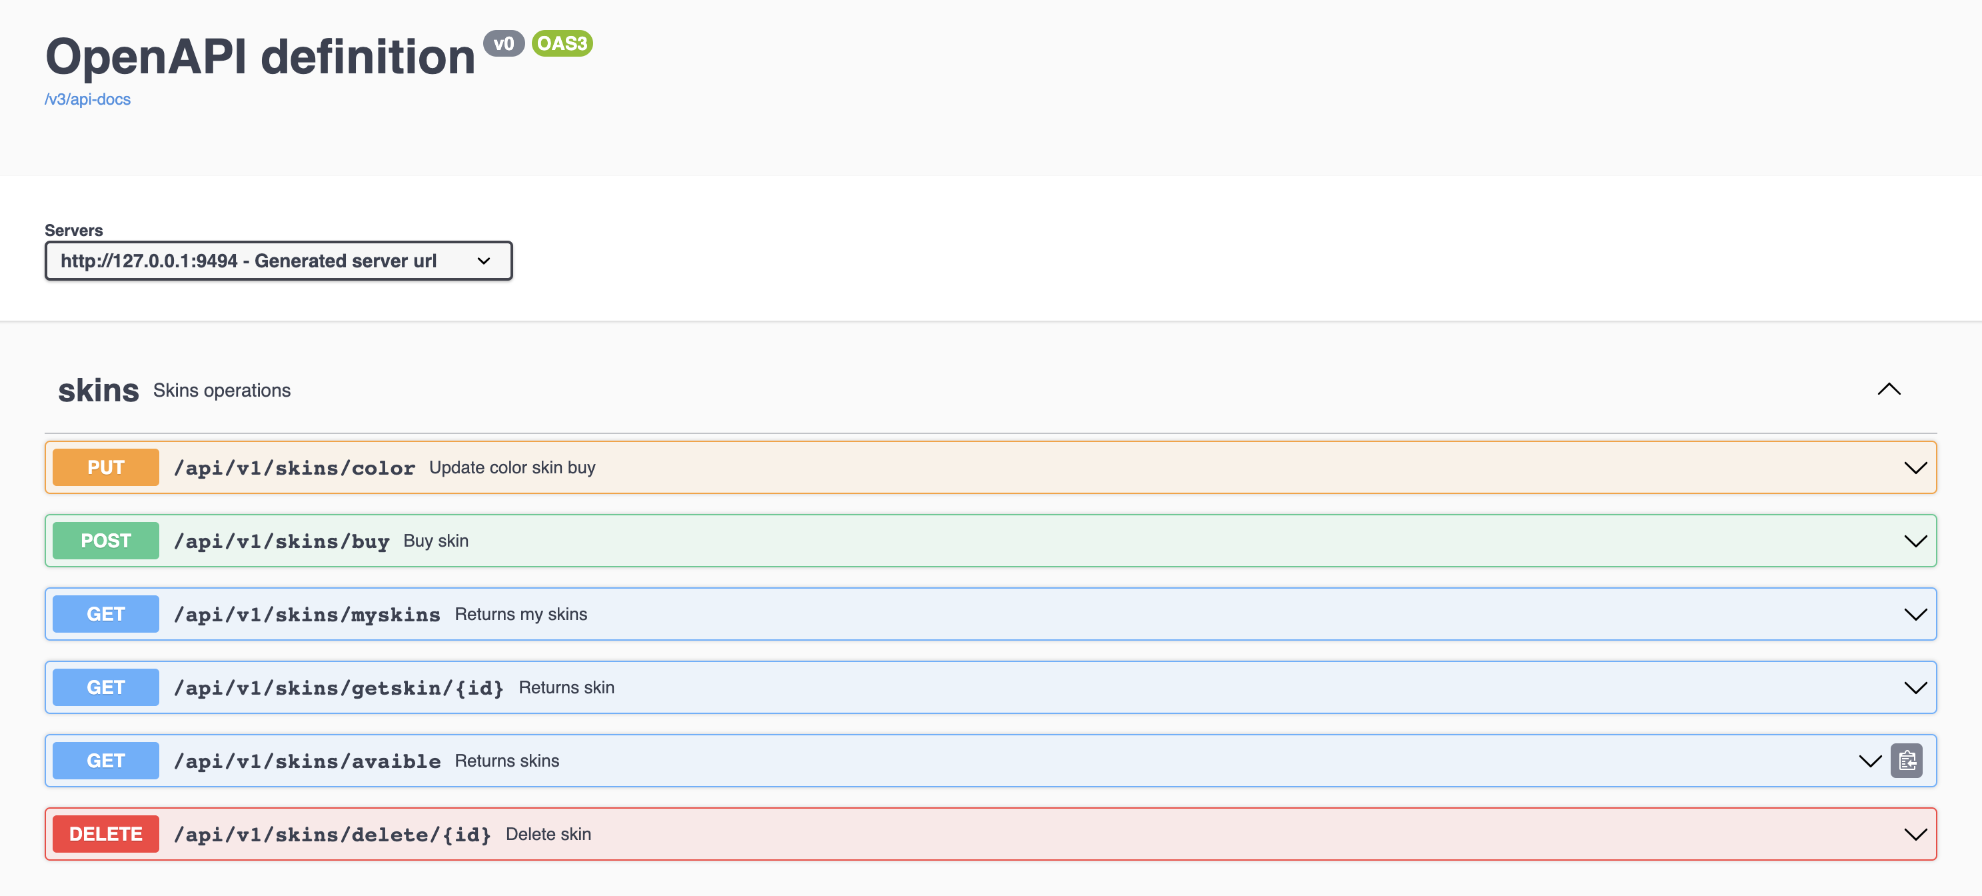Image resolution: width=1982 pixels, height=896 pixels.
Task: Click the /api/v1/skins/getskin/{id} path
Action: (x=339, y=687)
